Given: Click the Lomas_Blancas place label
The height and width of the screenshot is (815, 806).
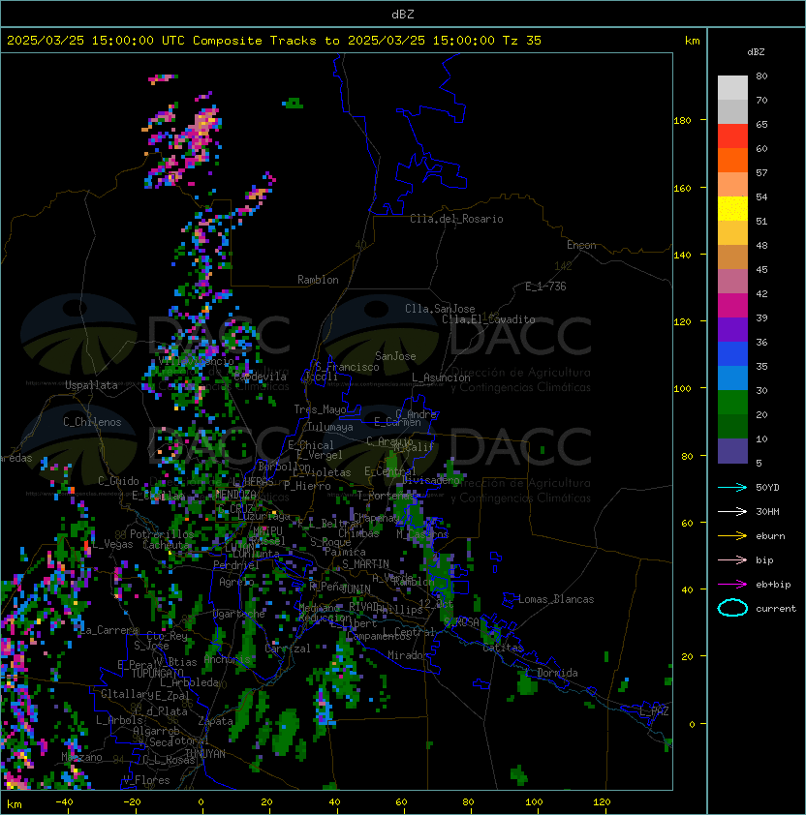Looking at the screenshot, I should 556,599.
